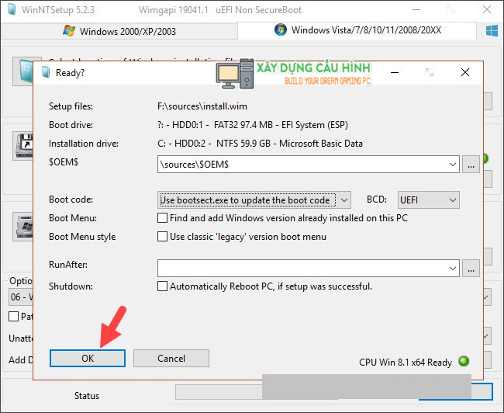This screenshot has height=413, width=504.
Task: Browse for RunAfter file with ellipsis button
Action: [x=471, y=268]
